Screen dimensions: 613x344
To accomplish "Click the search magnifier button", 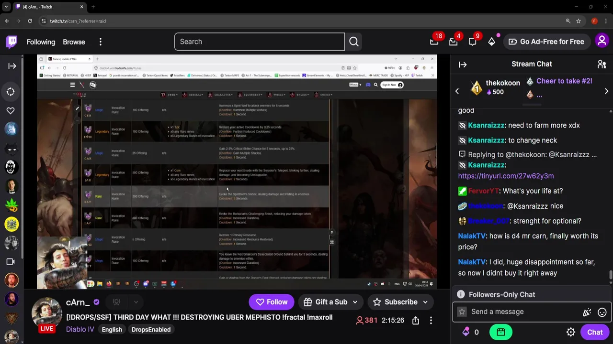I will click(353, 42).
